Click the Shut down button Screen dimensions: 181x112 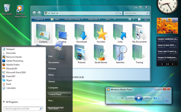click(x=54, y=109)
